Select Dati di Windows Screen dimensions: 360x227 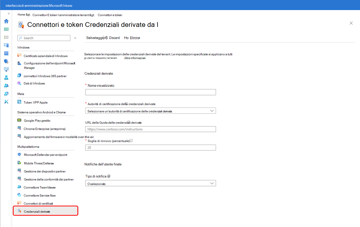(x=34, y=83)
